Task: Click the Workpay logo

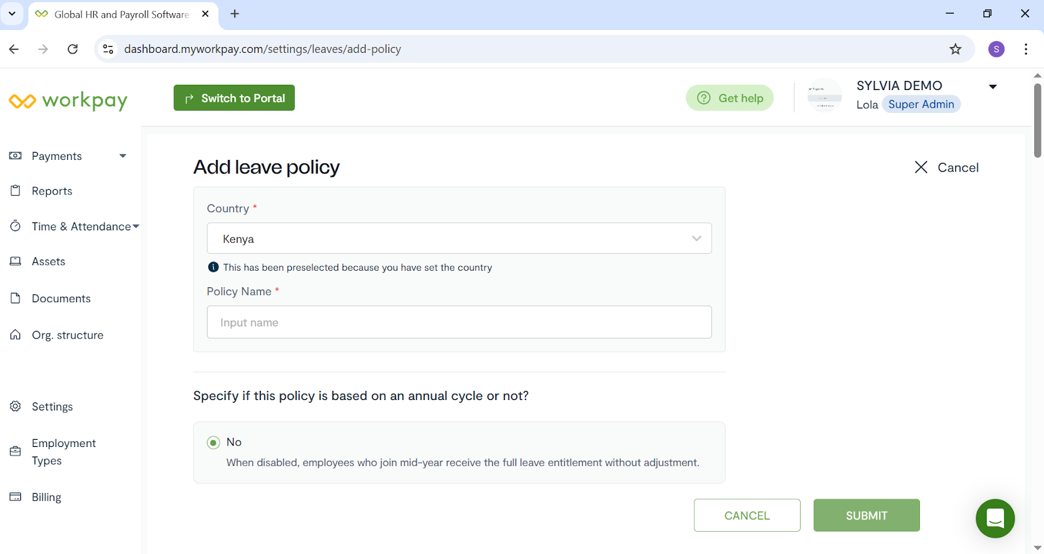Action: tap(69, 100)
